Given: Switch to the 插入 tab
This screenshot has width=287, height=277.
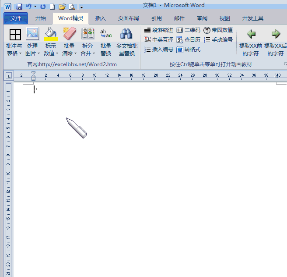Looking at the screenshot, I should coord(101,18).
